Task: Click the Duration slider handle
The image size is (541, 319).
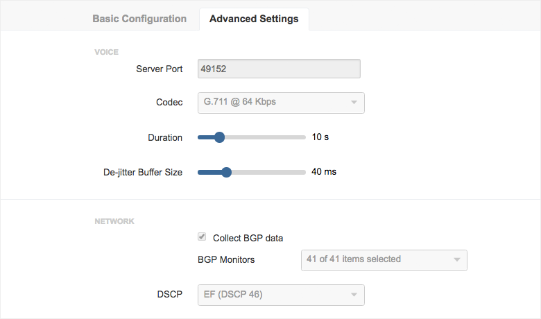Action: tap(219, 137)
